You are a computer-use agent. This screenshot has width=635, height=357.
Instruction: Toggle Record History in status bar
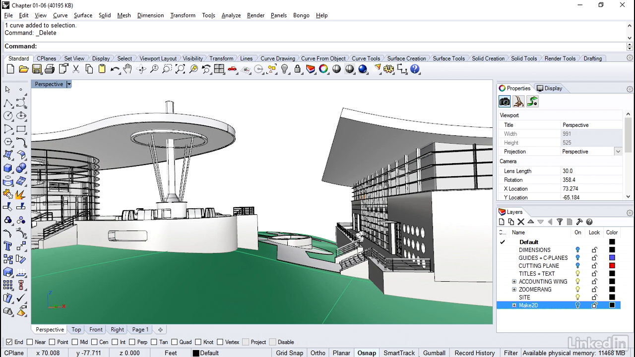click(x=475, y=353)
